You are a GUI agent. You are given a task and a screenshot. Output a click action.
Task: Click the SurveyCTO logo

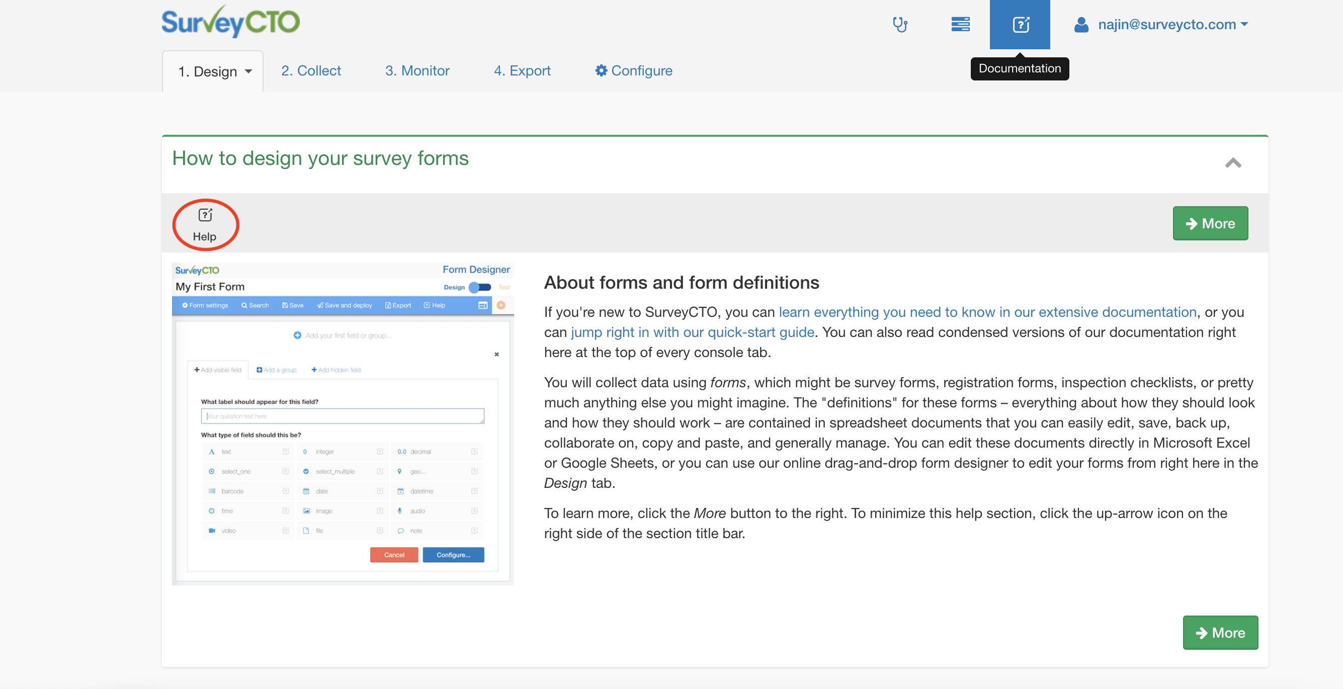pos(230,21)
